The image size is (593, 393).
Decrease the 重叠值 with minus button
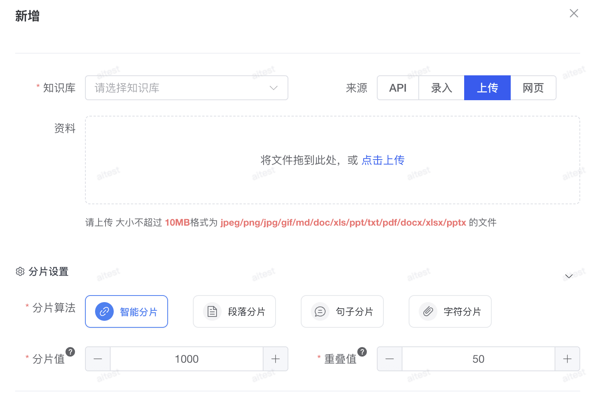coord(390,359)
